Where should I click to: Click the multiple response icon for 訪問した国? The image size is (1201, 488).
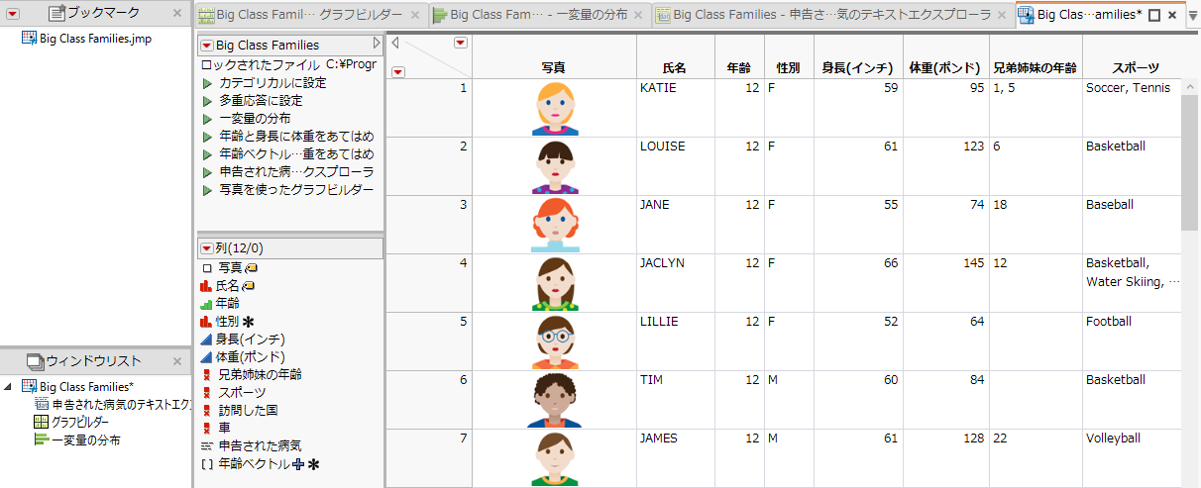206,410
